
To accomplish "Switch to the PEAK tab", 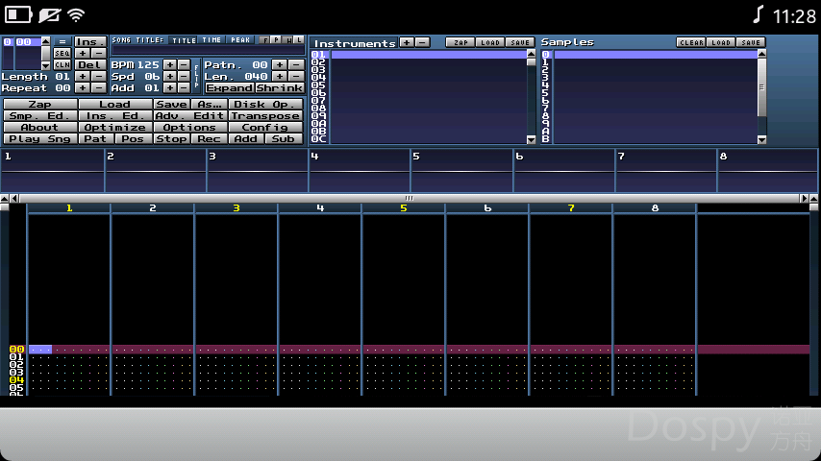I will point(240,39).
